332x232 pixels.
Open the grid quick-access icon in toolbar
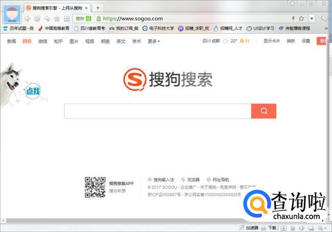tap(67, 19)
